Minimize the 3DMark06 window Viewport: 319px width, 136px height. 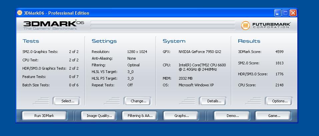(x=278, y=13)
